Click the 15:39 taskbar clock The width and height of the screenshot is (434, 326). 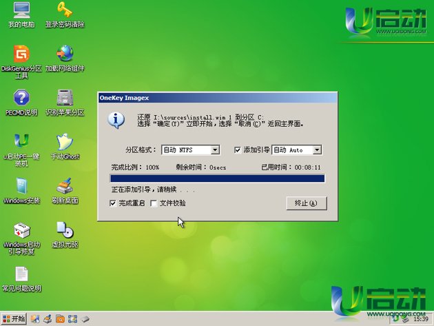click(x=421, y=319)
